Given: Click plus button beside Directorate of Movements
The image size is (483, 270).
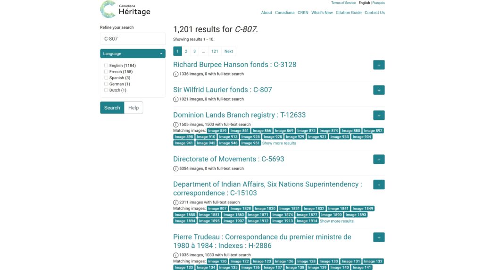Looking at the screenshot, I should tap(379, 160).
